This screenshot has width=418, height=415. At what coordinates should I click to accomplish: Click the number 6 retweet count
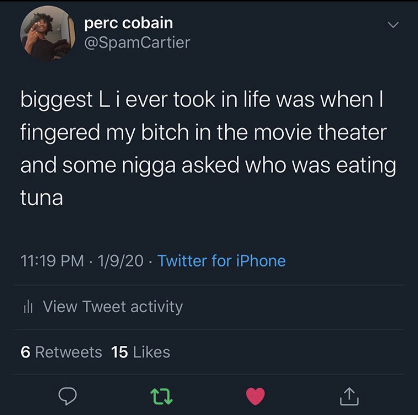25,352
